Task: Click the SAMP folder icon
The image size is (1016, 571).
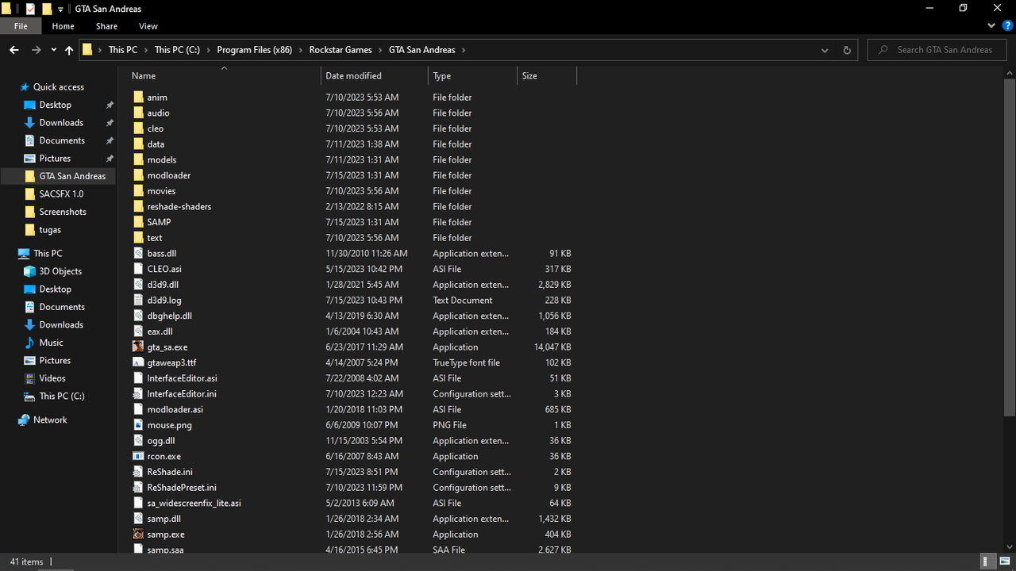Action: 138,222
